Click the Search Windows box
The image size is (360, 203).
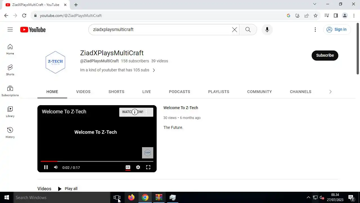pos(62,197)
